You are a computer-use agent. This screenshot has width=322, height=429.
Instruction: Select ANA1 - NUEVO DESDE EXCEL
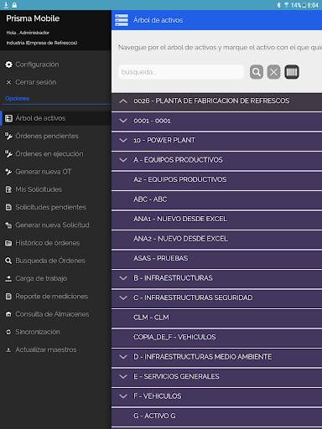(216, 220)
